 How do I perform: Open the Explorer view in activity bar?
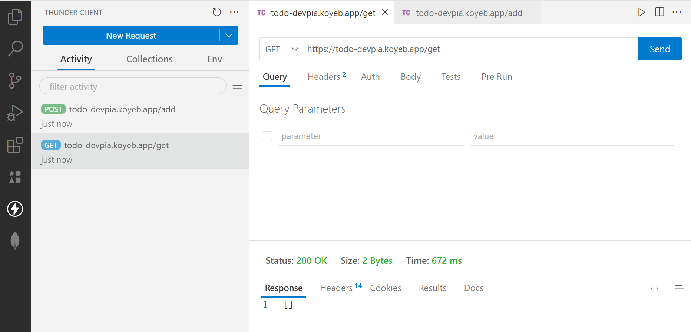pos(15,17)
